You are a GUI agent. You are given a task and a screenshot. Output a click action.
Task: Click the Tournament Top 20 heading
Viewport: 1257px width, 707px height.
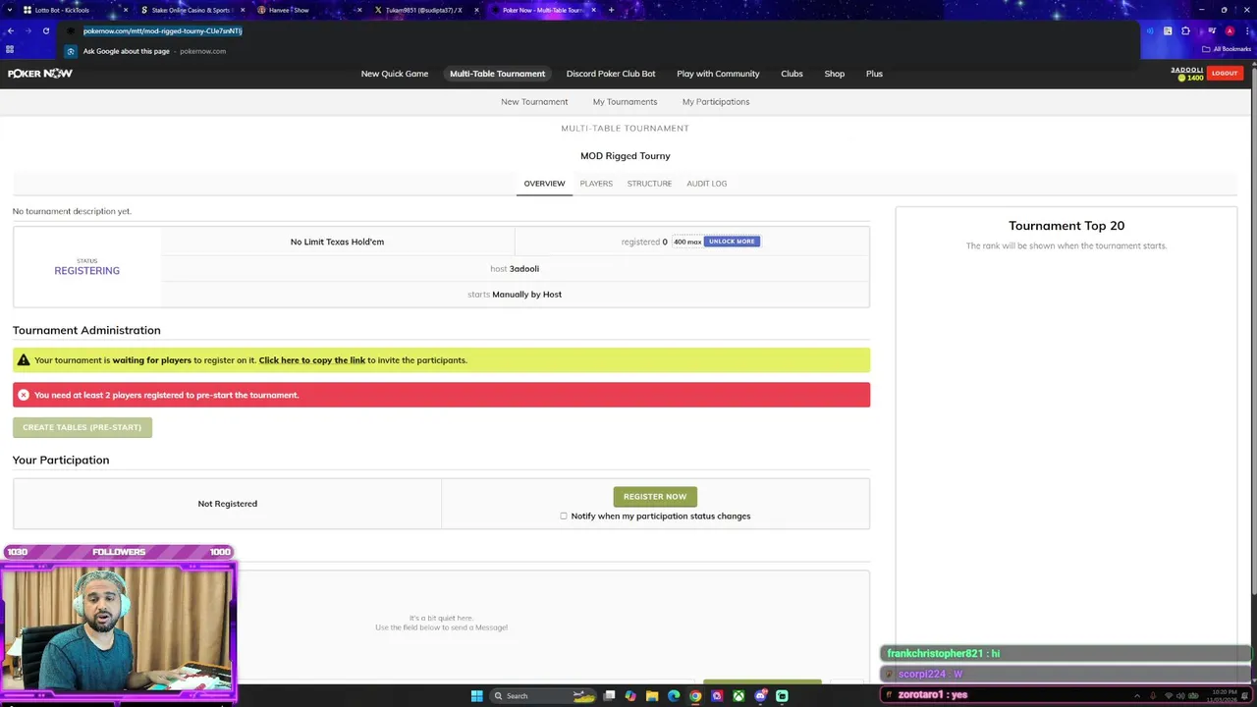pyautogui.click(x=1066, y=226)
